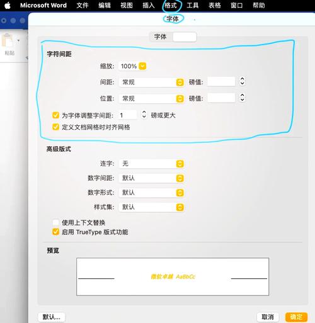Image resolution: width=315 pixels, height=323 pixels.
Task: Click the 默认... button
Action: click(52, 317)
